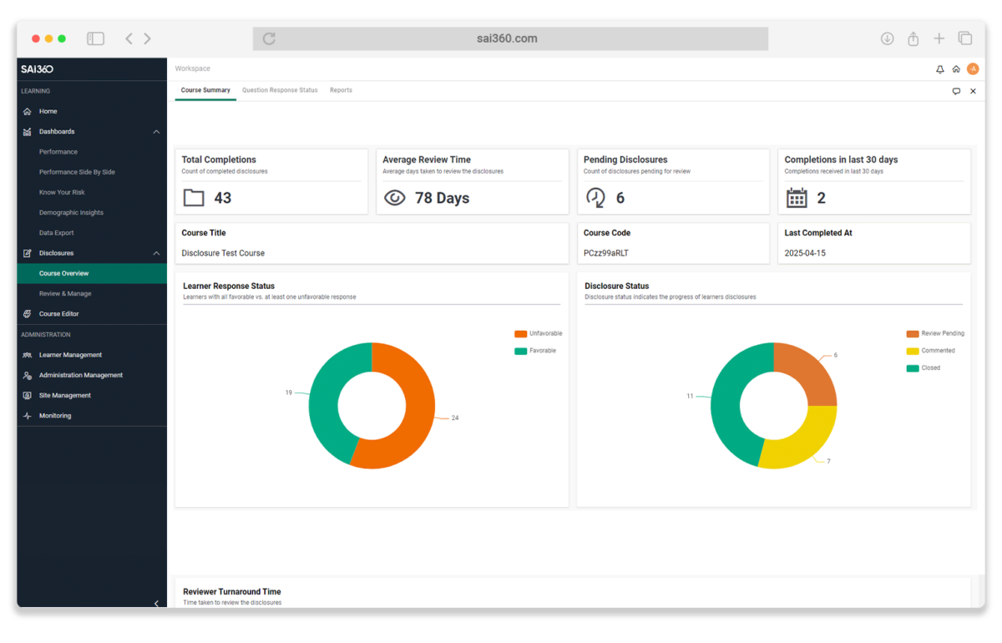The width and height of the screenshot is (1002, 643).
Task: Switch to Question Response Status tab
Action: 280,90
